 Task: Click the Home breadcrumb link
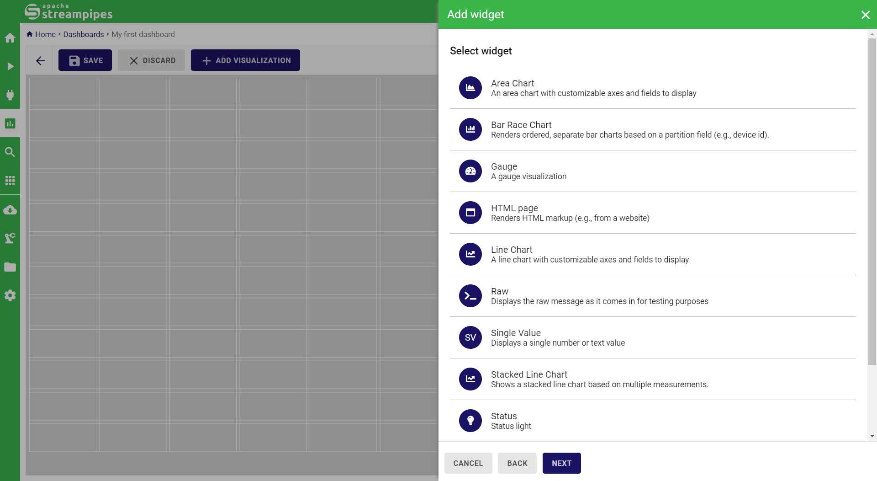click(x=45, y=34)
